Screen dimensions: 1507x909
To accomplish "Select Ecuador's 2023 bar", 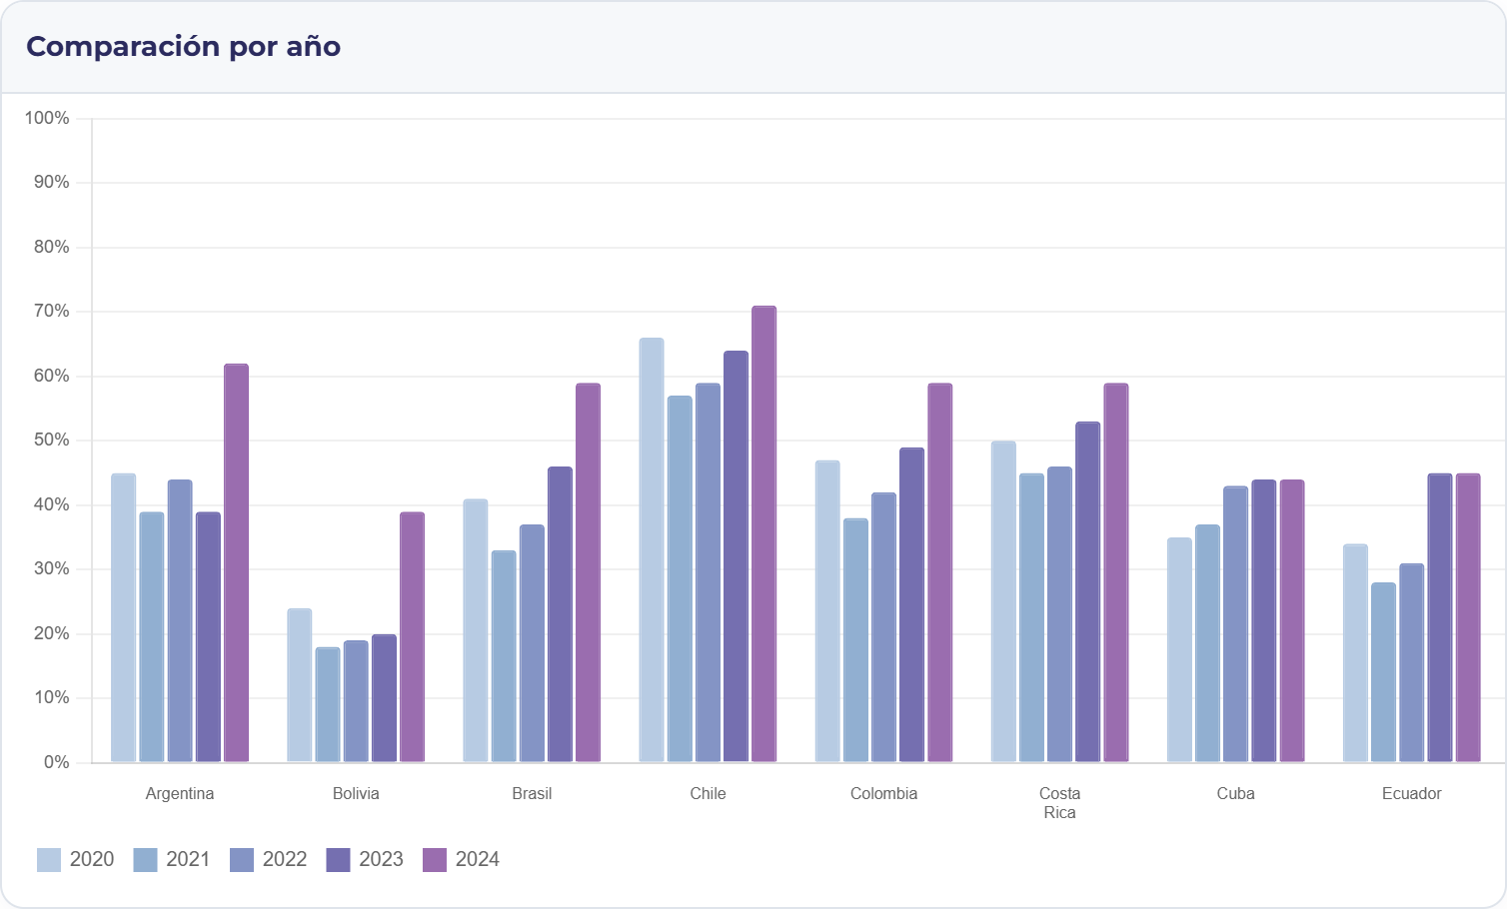I will click(x=1439, y=618).
